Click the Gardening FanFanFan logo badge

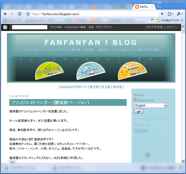point(49,71)
